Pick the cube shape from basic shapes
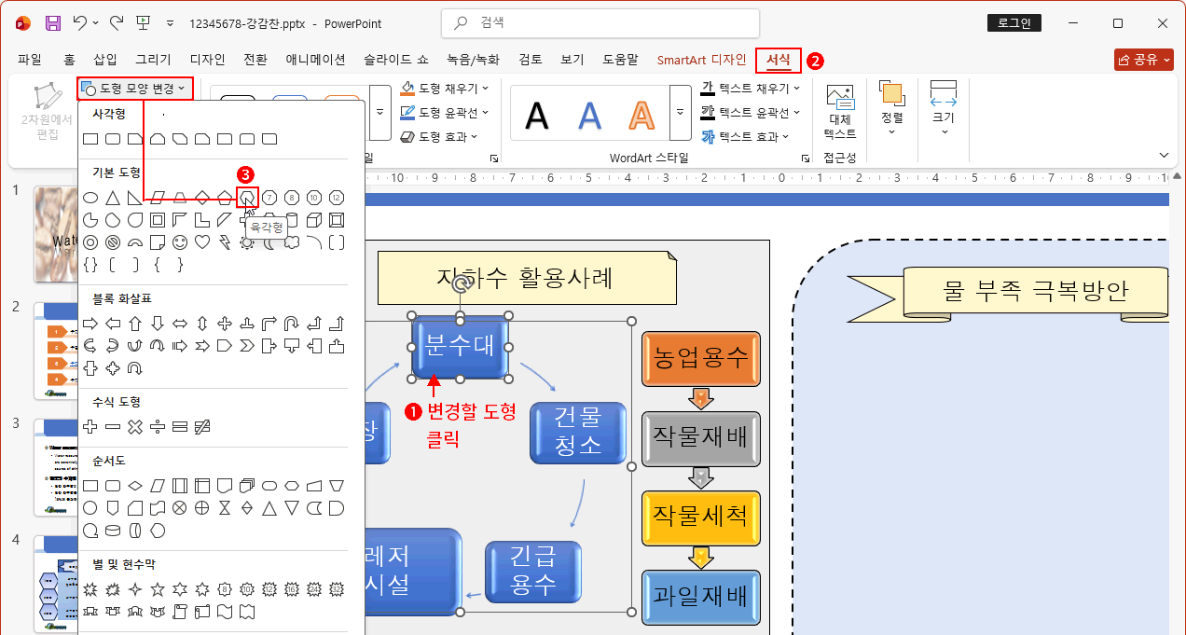 point(312,220)
